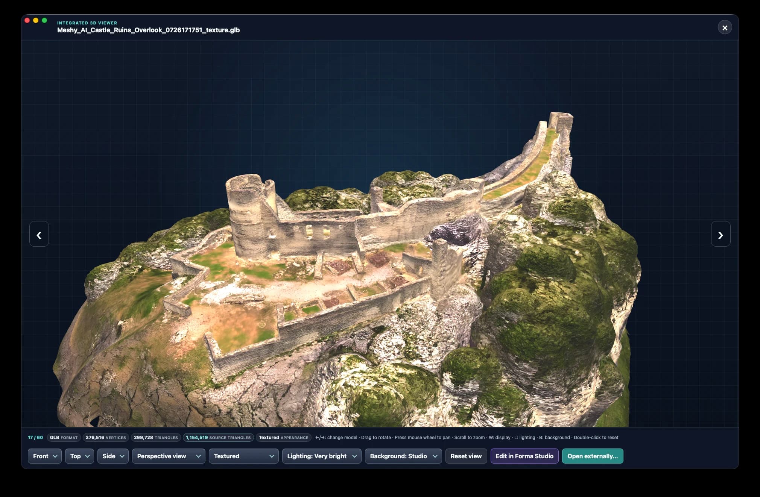Click the green maximize window dot
The width and height of the screenshot is (760, 497).
pos(44,20)
